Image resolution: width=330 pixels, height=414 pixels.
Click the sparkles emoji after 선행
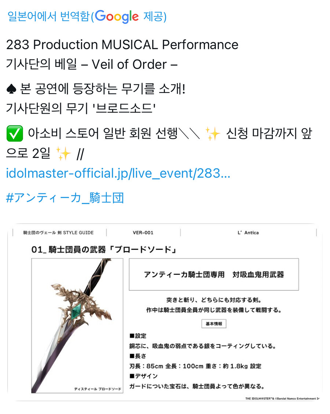click(212, 133)
